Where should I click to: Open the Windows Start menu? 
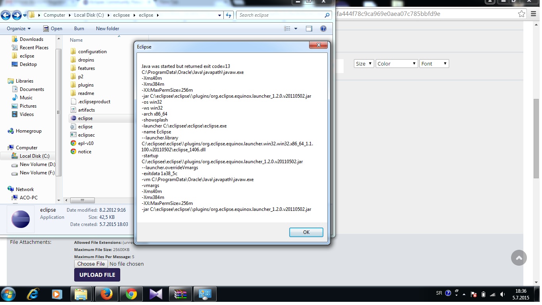(x=8, y=294)
